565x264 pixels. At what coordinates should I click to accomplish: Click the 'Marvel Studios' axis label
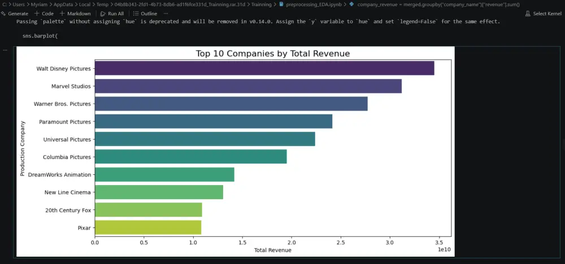pyautogui.click(x=71, y=86)
